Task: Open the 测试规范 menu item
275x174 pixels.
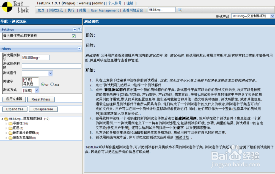Action: pos(56,10)
